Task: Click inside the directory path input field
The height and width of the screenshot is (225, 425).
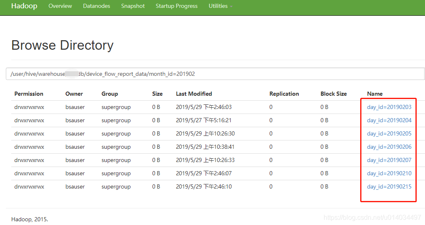Action: 215,74
